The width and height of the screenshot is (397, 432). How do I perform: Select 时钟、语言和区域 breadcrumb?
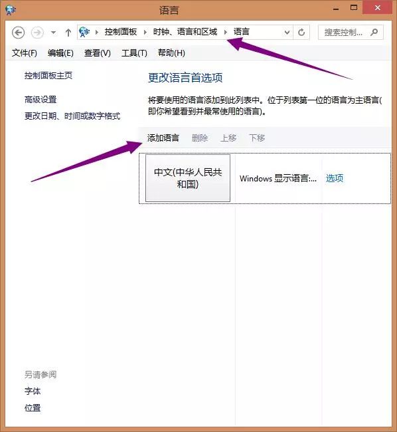185,32
